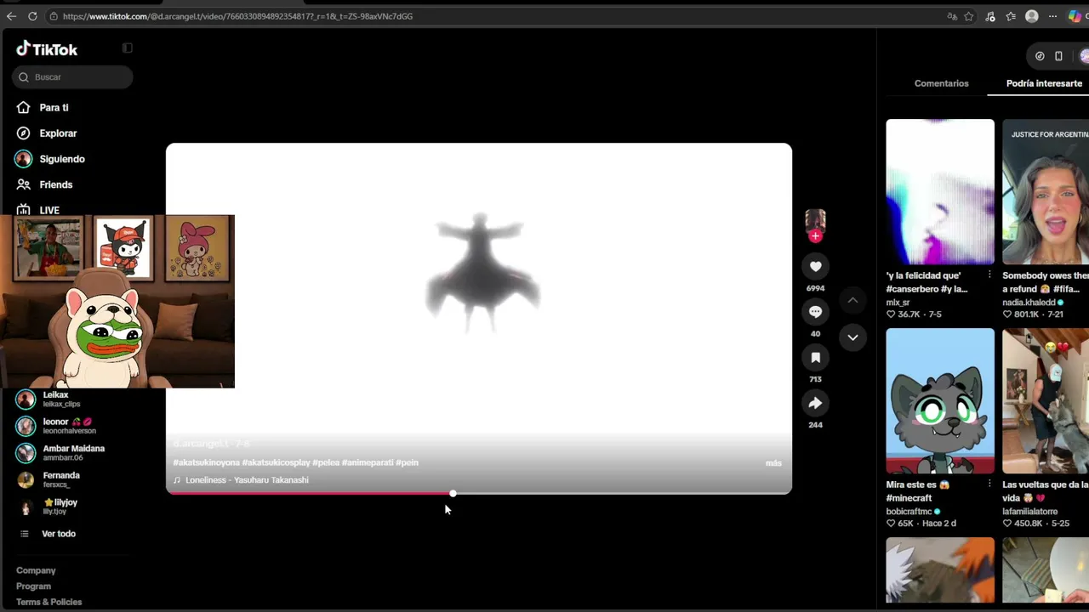
Task: Bookmark page with star icon
Action: 969,16
